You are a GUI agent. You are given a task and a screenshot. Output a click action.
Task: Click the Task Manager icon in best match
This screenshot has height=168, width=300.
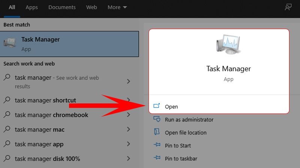click(10, 43)
